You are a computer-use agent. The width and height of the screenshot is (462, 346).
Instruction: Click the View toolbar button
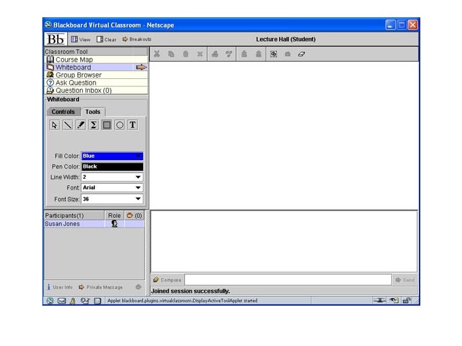(x=81, y=40)
